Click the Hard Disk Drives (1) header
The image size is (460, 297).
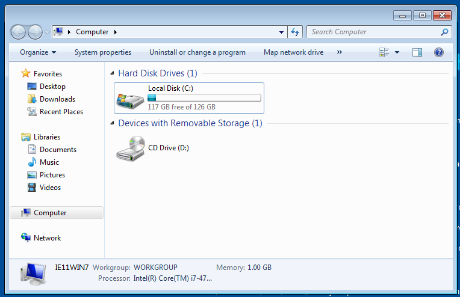158,73
